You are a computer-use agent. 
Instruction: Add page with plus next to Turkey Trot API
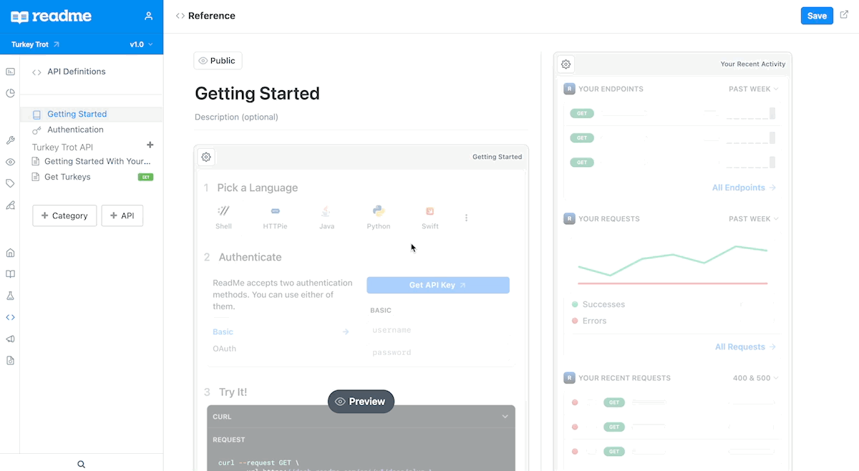click(x=150, y=145)
